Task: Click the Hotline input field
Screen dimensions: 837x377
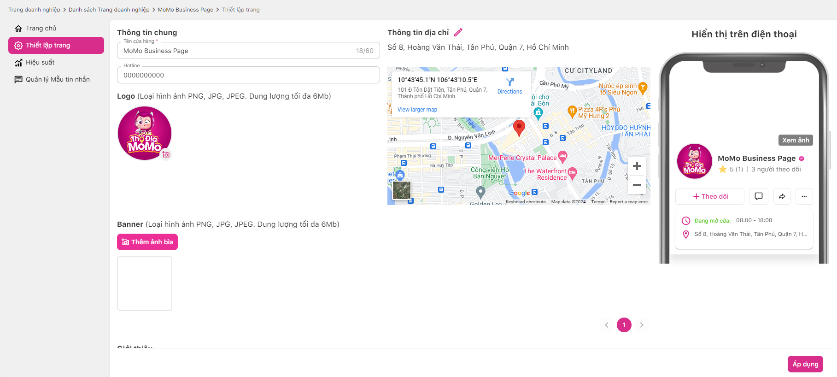Action: [x=248, y=75]
